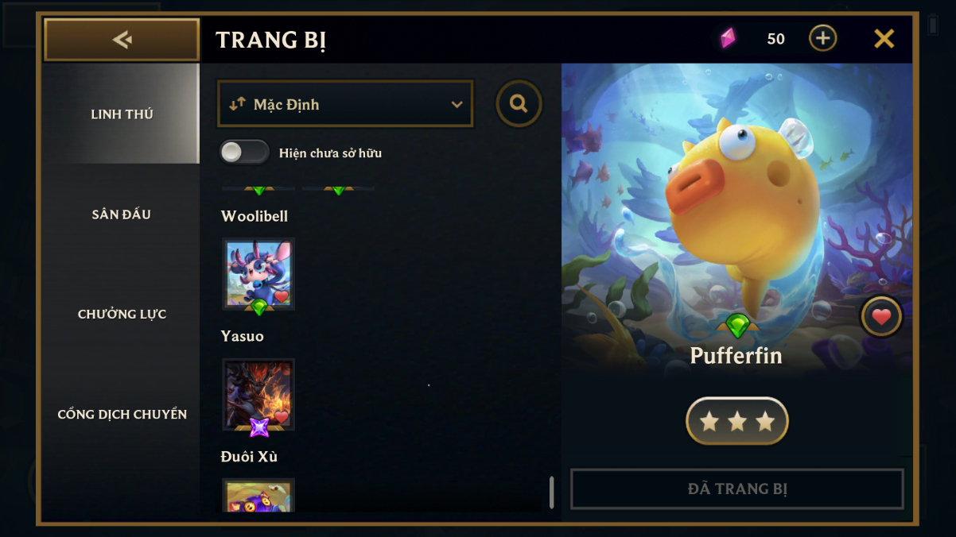The height and width of the screenshot is (537, 956).
Task: Add more gems with plus icon
Action: 822,38
